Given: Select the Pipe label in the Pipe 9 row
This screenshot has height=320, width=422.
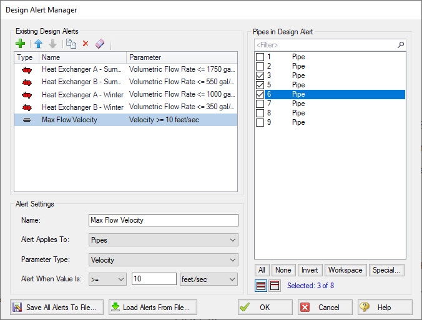Looking at the screenshot, I should click(x=298, y=122).
